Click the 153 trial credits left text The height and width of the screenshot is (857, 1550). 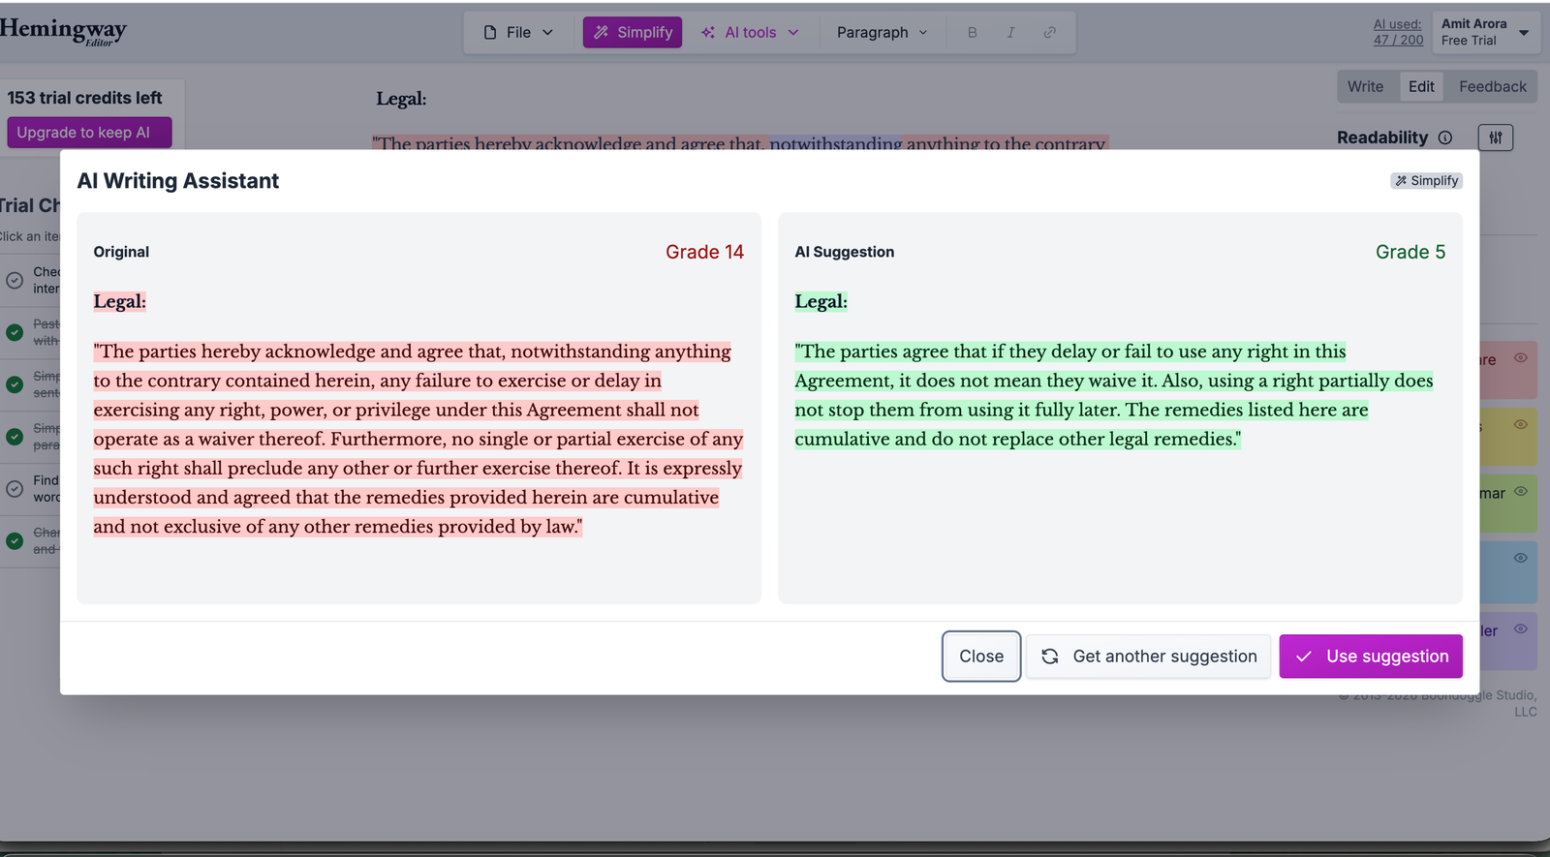pyautogui.click(x=84, y=98)
